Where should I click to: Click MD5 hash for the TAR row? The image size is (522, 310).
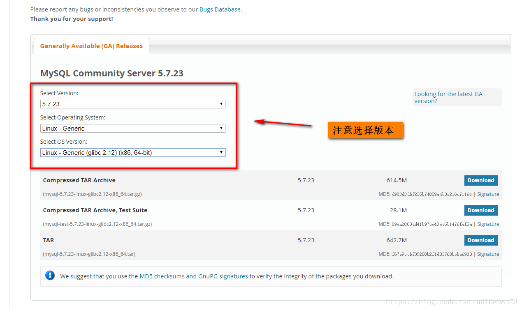click(432, 254)
